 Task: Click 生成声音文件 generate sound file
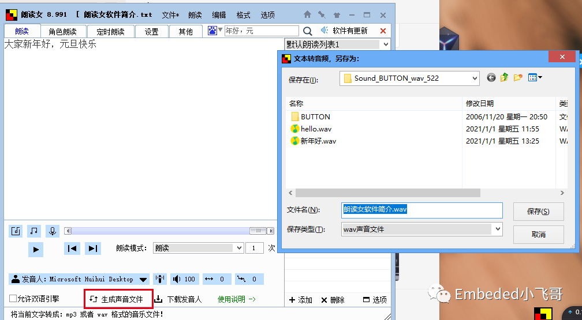118,299
